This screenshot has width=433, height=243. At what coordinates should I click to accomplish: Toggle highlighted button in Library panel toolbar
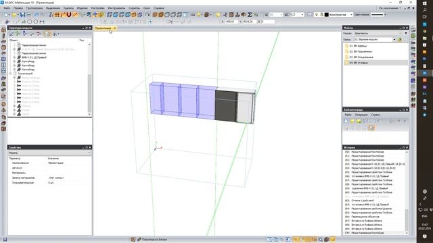click(371, 128)
